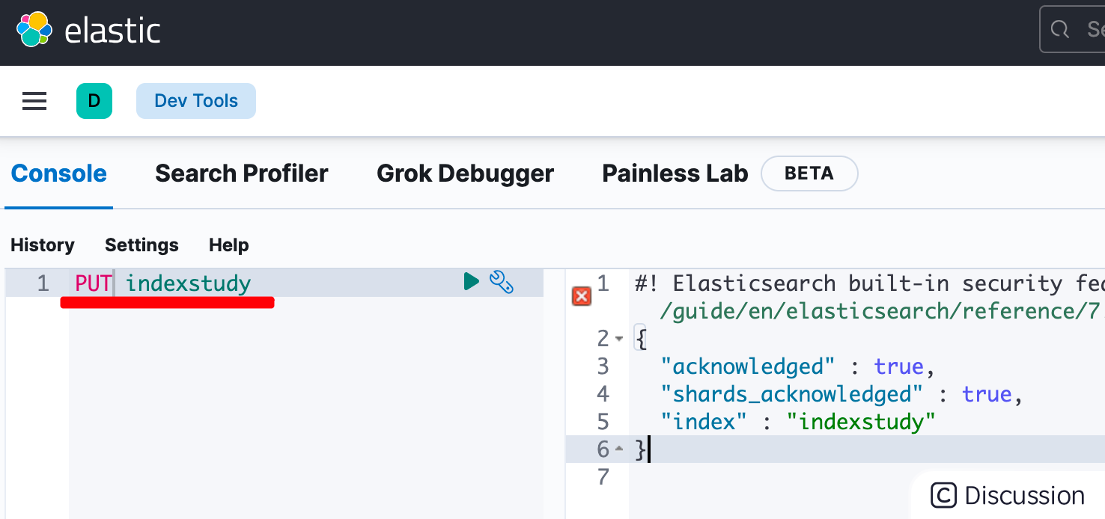
Task: Open the hamburger navigation menu
Action: coord(34,101)
